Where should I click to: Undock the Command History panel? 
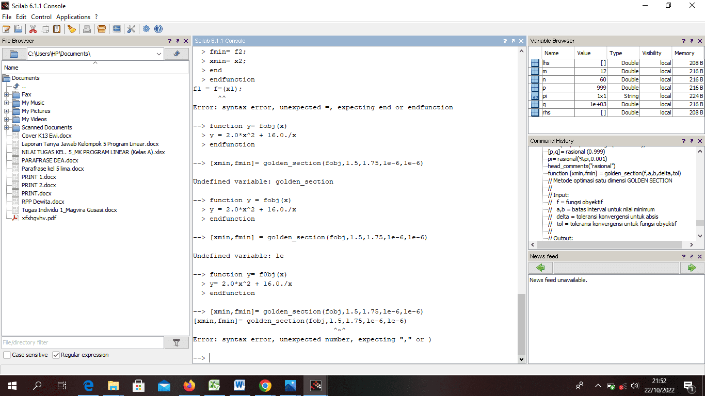point(692,141)
